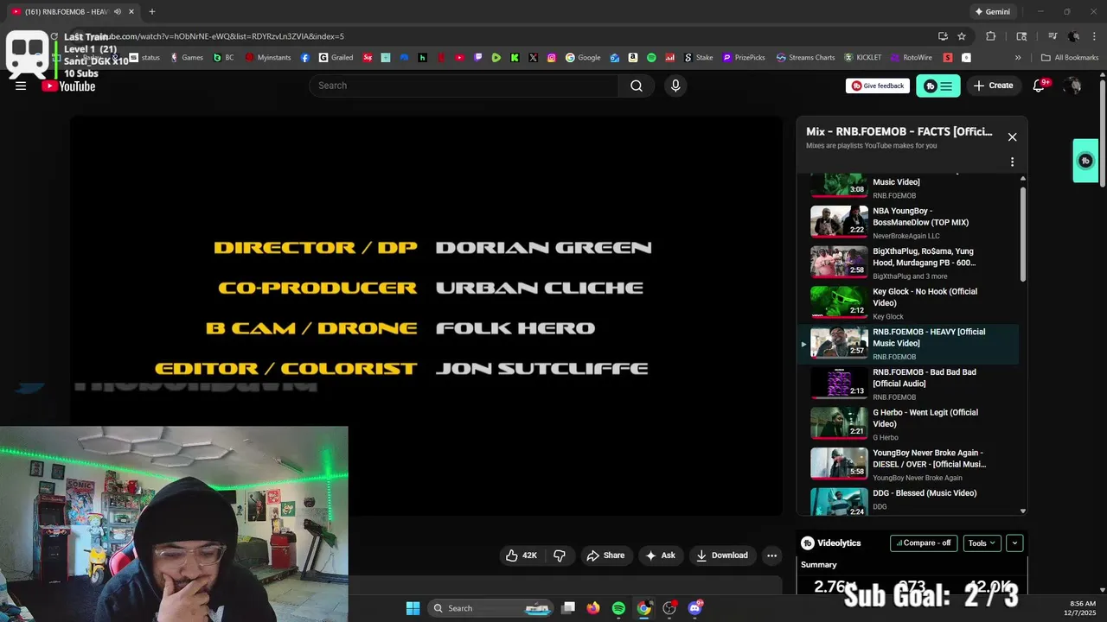Go to YouTube home via logo
Viewport: 1107px width, 622px height.
coord(68,86)
